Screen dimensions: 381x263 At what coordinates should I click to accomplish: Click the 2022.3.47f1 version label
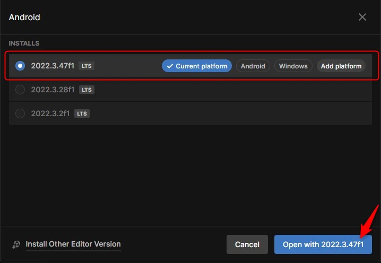pos(53,66)
